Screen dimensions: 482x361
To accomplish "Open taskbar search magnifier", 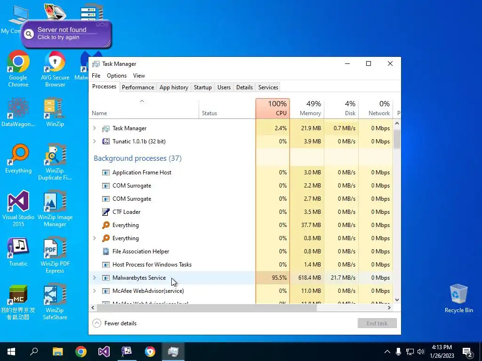I will (x=34, y=352).
